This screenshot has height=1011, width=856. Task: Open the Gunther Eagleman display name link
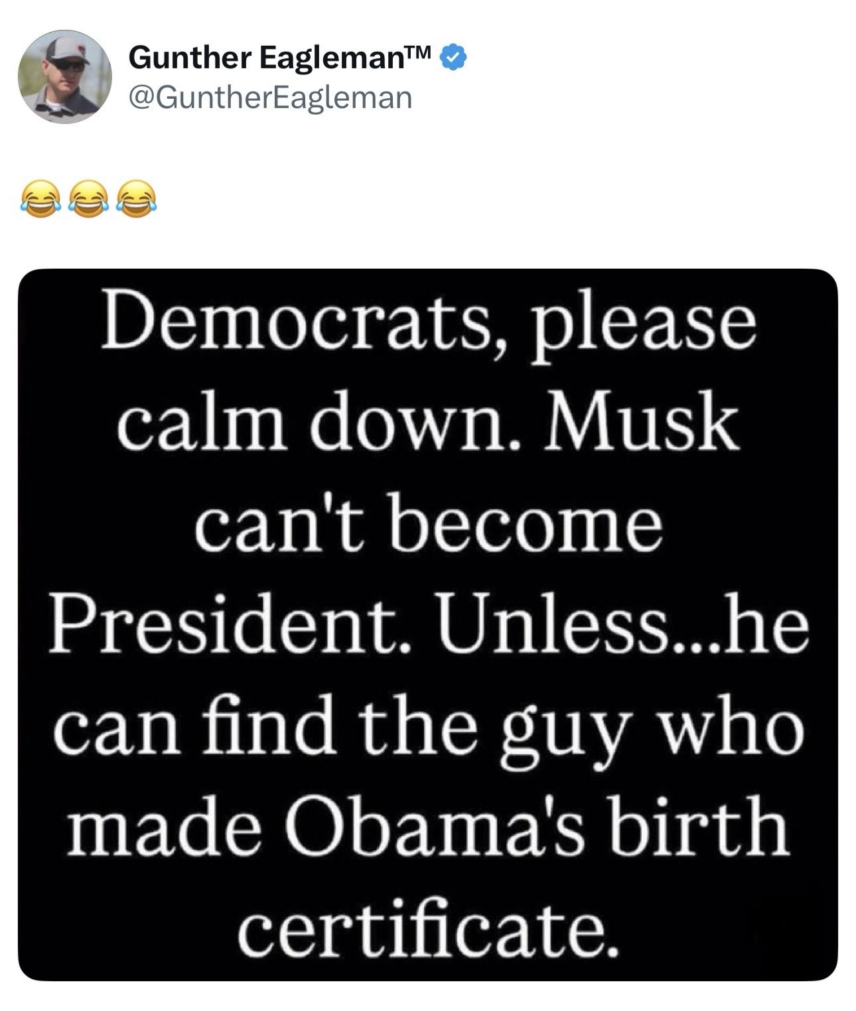[x=265, y=58]
